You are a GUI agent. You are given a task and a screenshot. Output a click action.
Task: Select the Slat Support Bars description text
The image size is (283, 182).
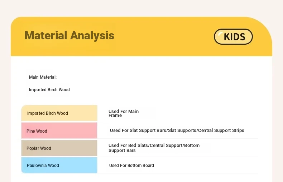coord(177,130)
